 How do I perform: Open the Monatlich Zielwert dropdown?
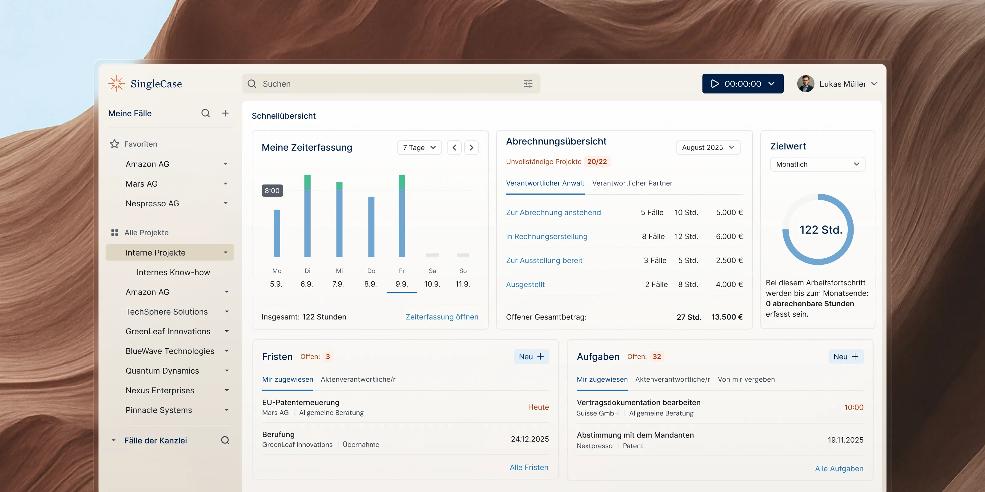coord(817,164)
